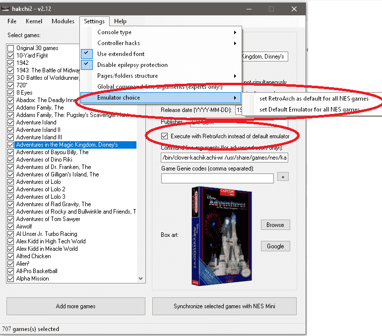Image resolution: width=382 pixels, height=336 pixels.
Task: Expand the Console type submenu
Action: 161,32
